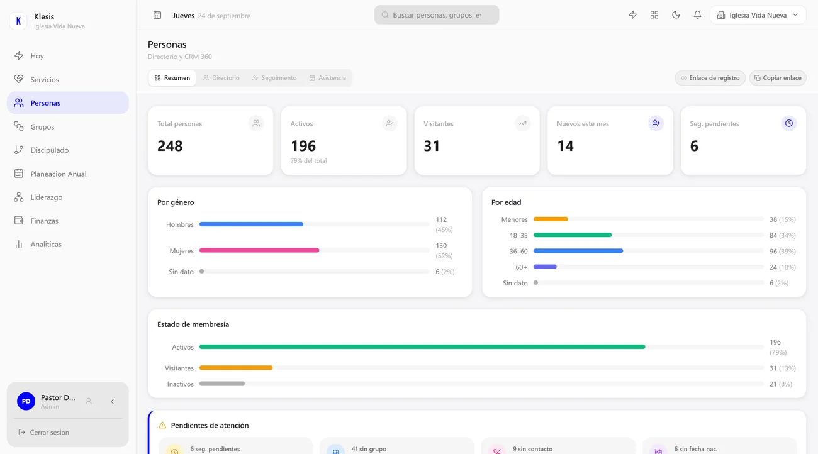Toggle dark mode with the moon icon
Image resolution: width=818 pixels, height=454 pixels.
click(x=676, y=15)
